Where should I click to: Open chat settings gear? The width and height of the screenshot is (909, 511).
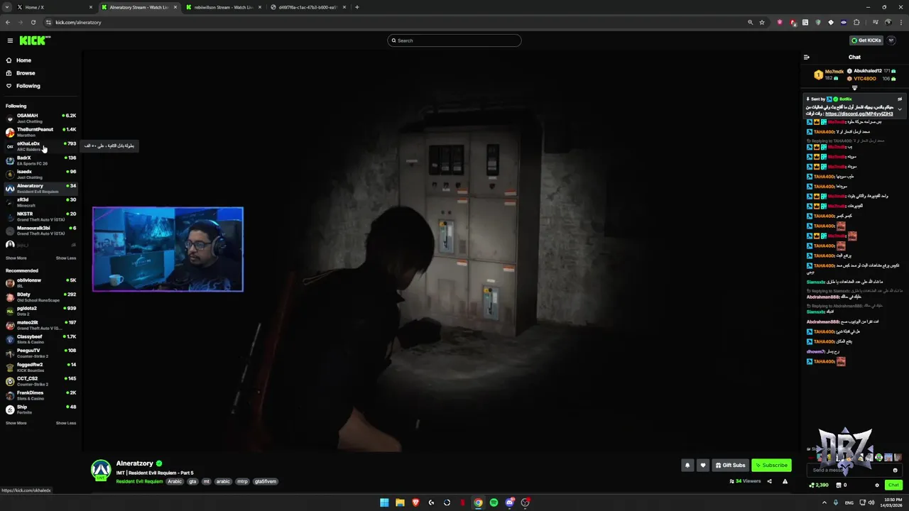coord(877,485)
